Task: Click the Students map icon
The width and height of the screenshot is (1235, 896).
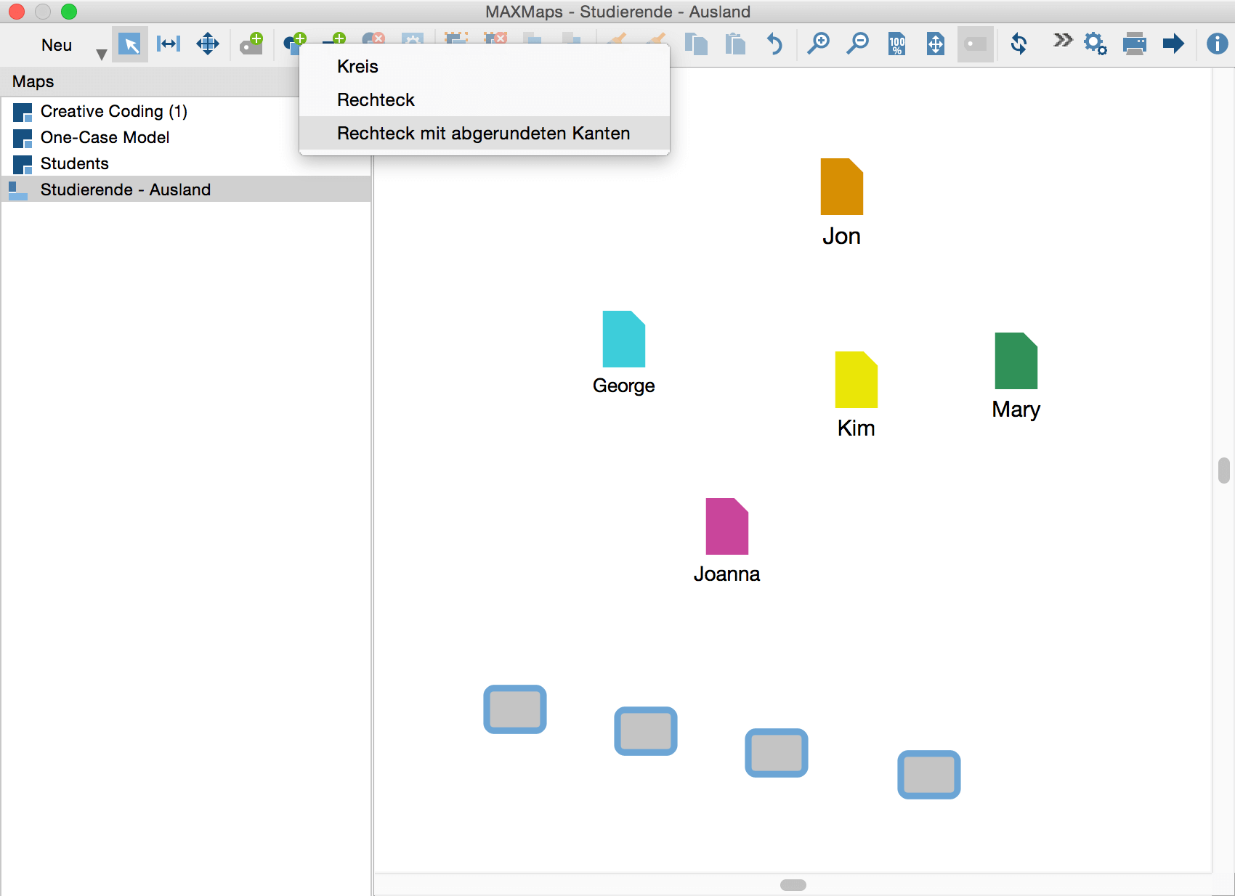Action: point(23,164)
